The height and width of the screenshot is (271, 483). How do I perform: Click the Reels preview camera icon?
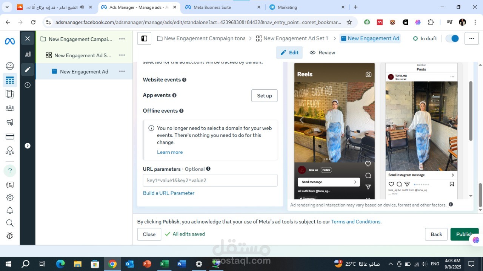click(x=368, y=75)
